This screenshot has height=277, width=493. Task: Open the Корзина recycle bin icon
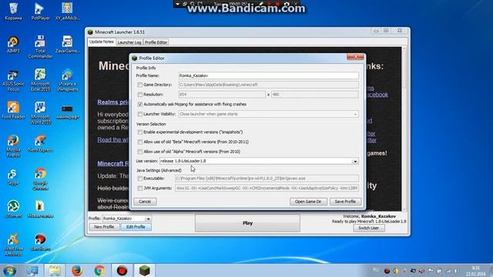(13, 12)
